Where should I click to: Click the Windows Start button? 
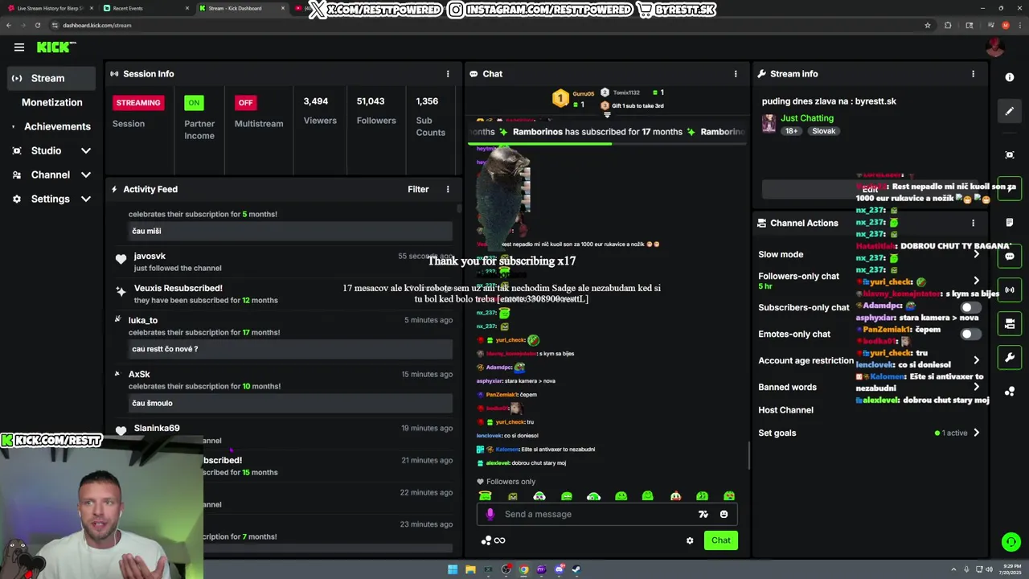click(453, 569)
